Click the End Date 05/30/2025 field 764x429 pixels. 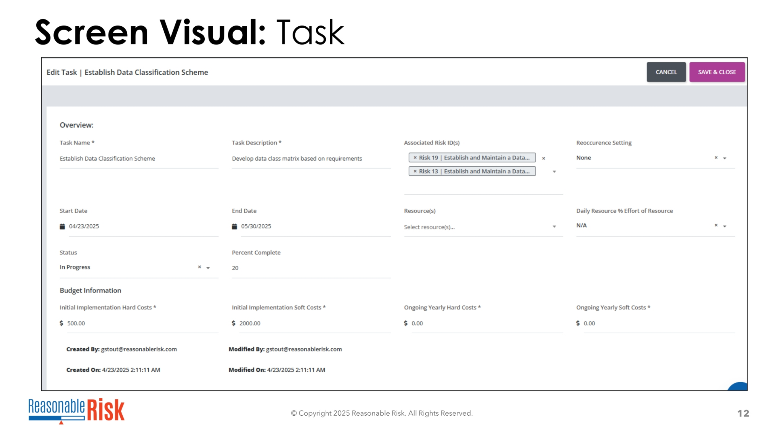pyautogui.click(x=316, y=227)
